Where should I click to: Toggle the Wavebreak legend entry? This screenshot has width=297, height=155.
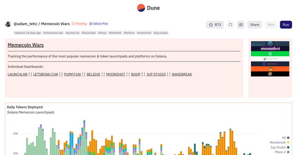tap(280, 142)
